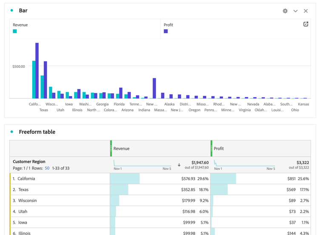Screen dimensions: 319x235
Task: Click the teal dot beside Freeform table
Action: [12, 132]
